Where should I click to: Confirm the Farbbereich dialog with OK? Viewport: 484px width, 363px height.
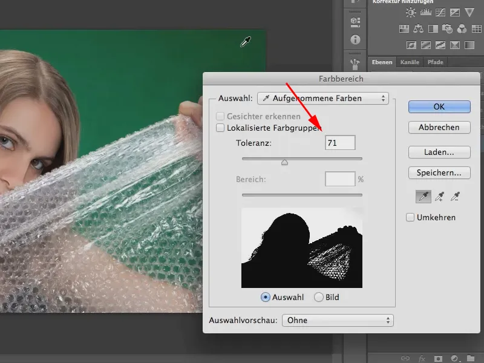(x=439, y=107)
